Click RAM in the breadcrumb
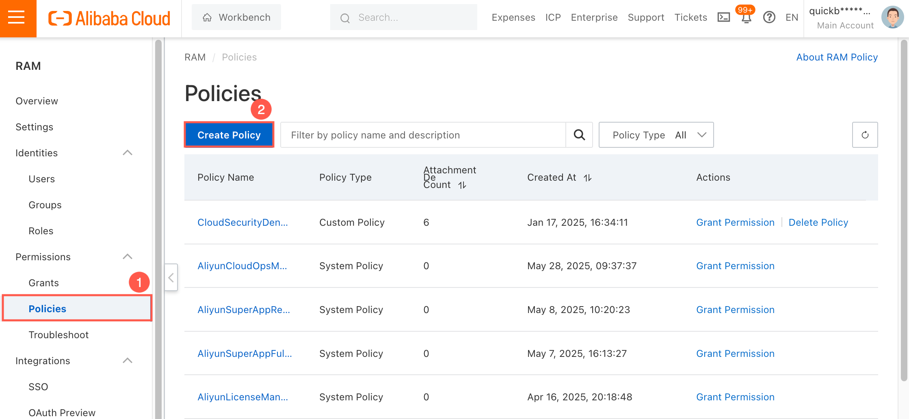The image size is (909, 419). point(195,57)
